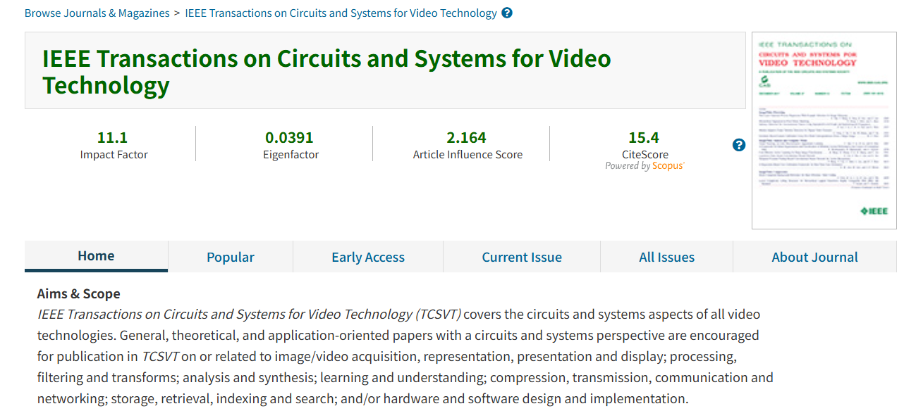Click the 0.0391 Eigenfactor value
This screenshot has height=418, width=904.
(290, 137)
